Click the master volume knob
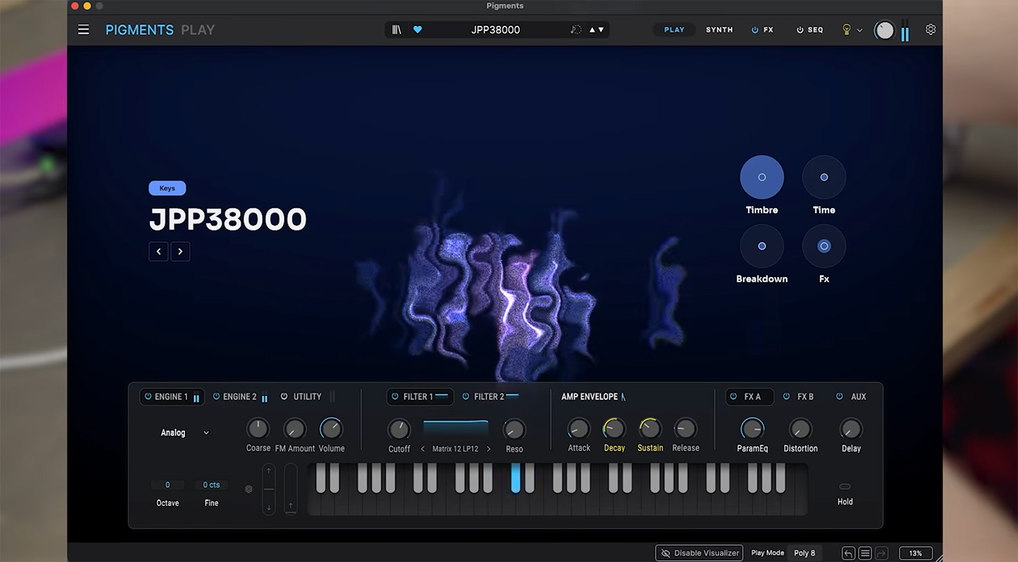Viewport: 1018px width, 562px height. pyautogui.click(x=884, y=30)
